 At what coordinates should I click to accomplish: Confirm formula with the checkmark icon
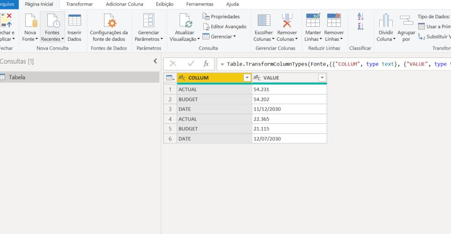pos(191,64)
